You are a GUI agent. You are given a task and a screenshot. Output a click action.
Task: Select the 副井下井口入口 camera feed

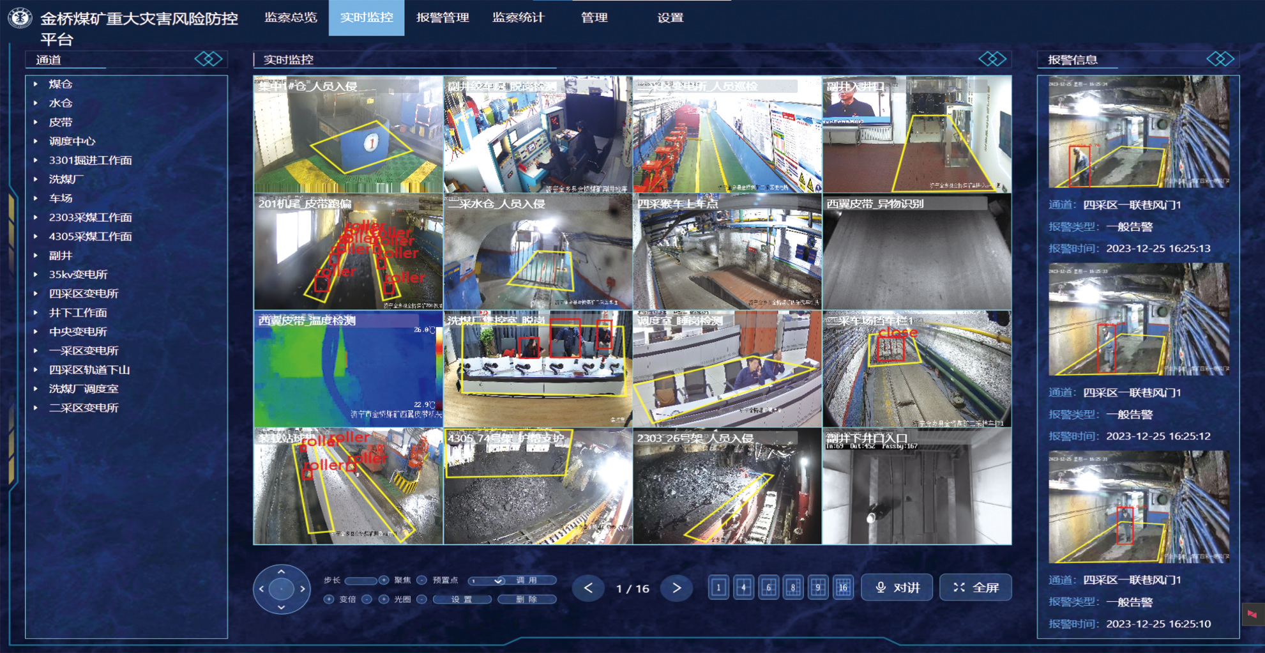pyautogui.click(x=917, y=486)
